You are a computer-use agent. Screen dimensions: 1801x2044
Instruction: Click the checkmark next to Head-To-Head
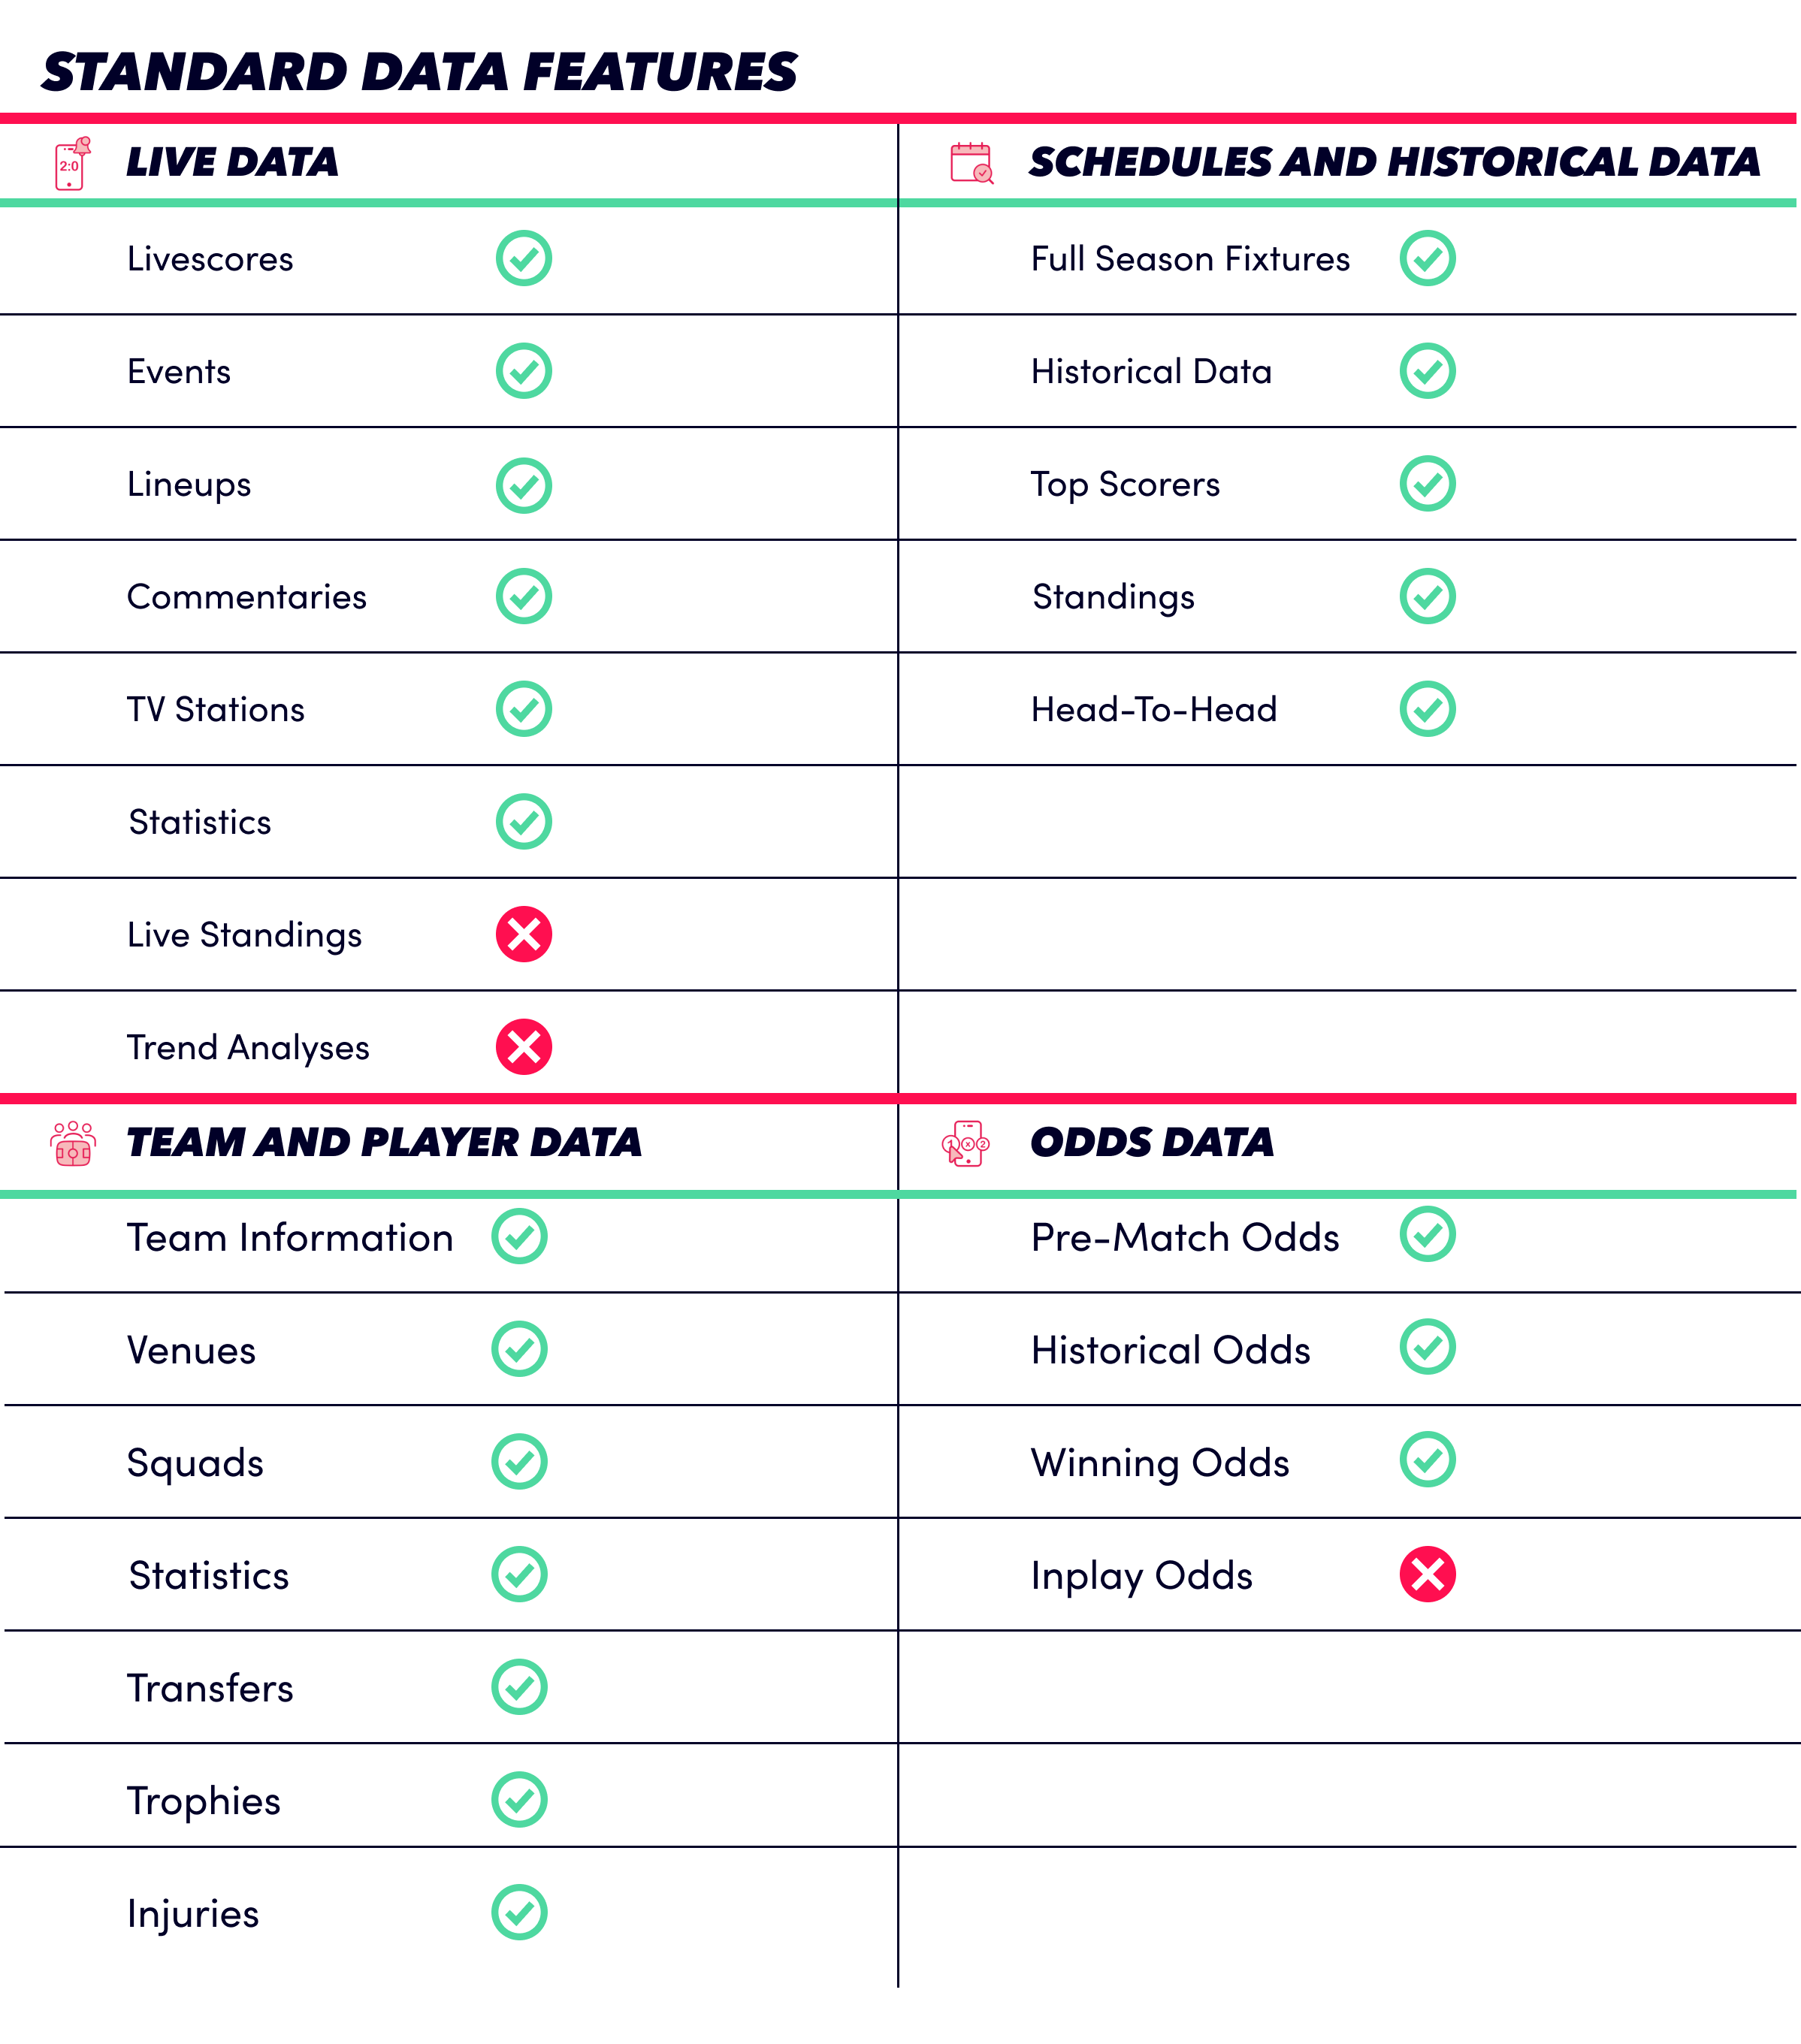(1427, 709)
